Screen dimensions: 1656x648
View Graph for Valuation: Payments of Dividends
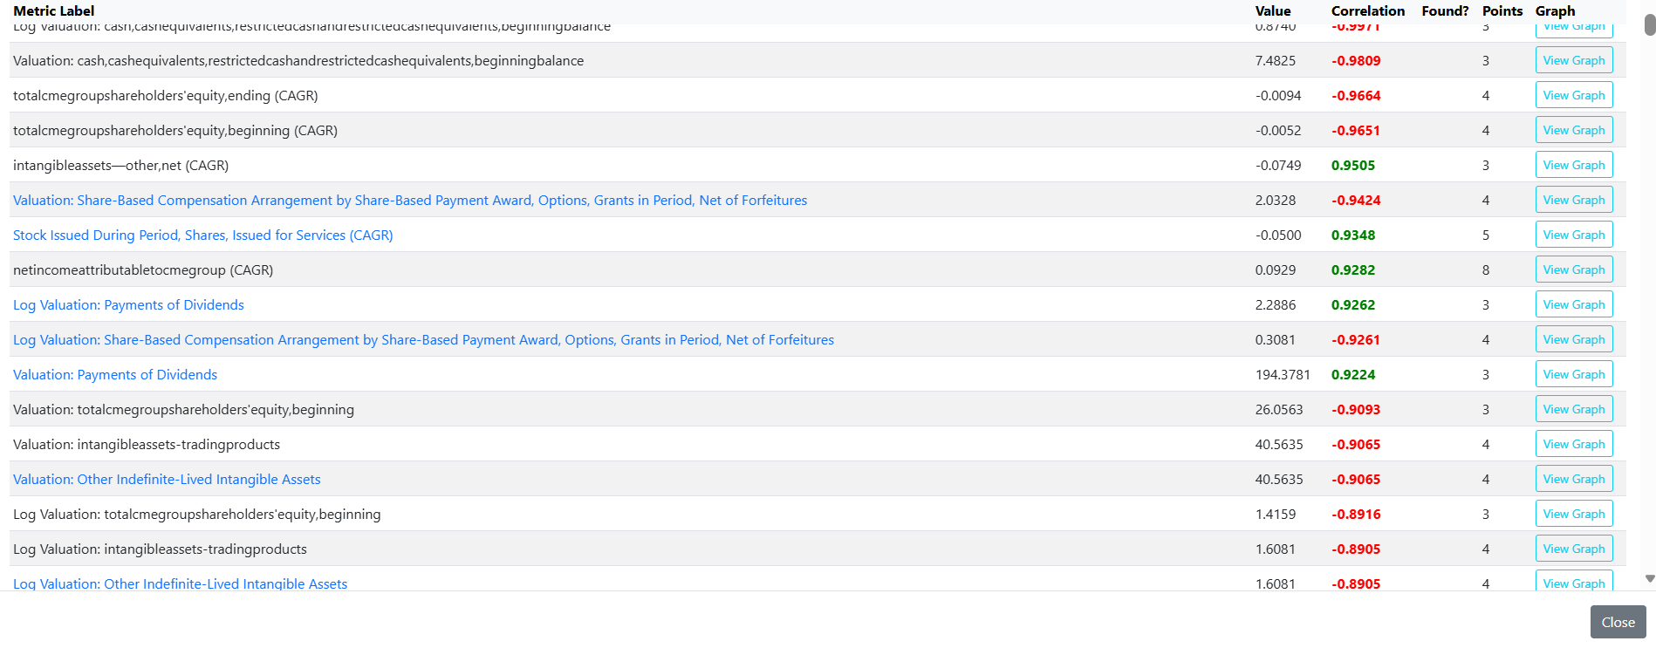[x=1574, y=374]
